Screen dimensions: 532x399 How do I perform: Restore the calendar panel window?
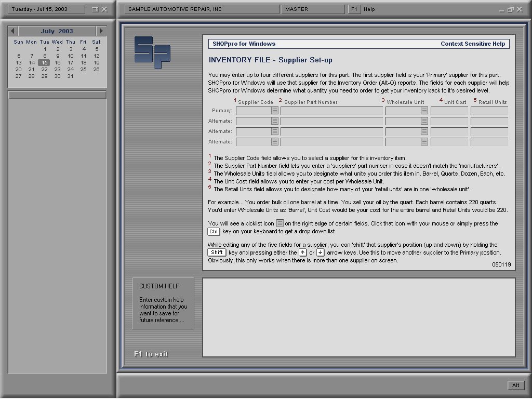click(95, 9)
